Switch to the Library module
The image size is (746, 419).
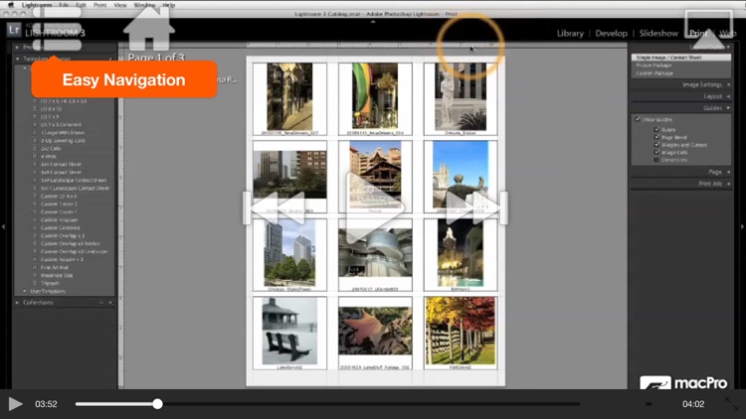pyautogui.click(x=570, y=33)
